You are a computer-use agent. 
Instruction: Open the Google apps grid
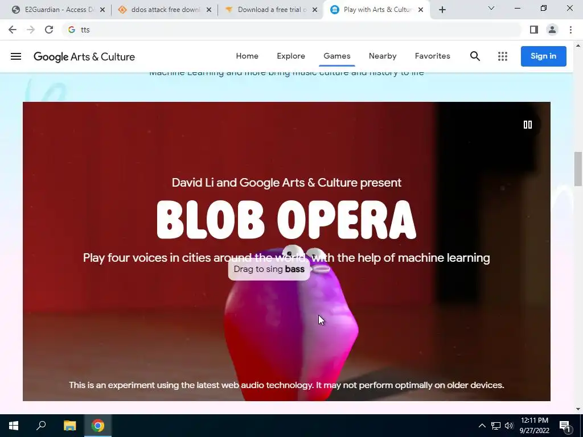(x=503, y=56)
